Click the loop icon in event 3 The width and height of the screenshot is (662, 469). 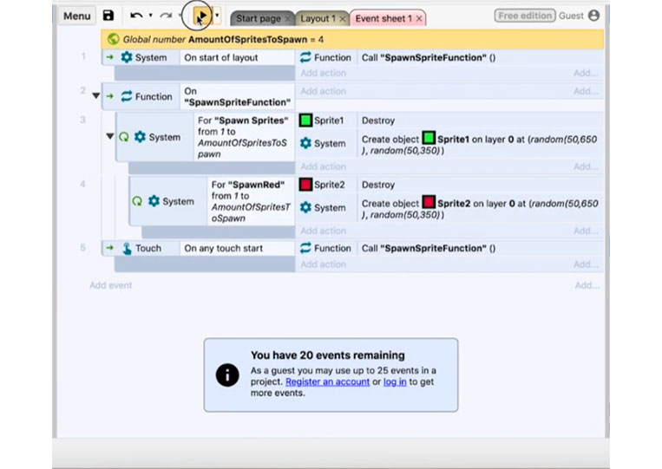[x=124, y=137]
